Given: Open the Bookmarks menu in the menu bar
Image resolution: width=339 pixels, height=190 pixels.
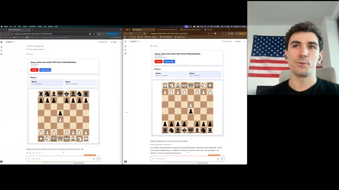Looking at the screenshot, I should pos(32,26).
